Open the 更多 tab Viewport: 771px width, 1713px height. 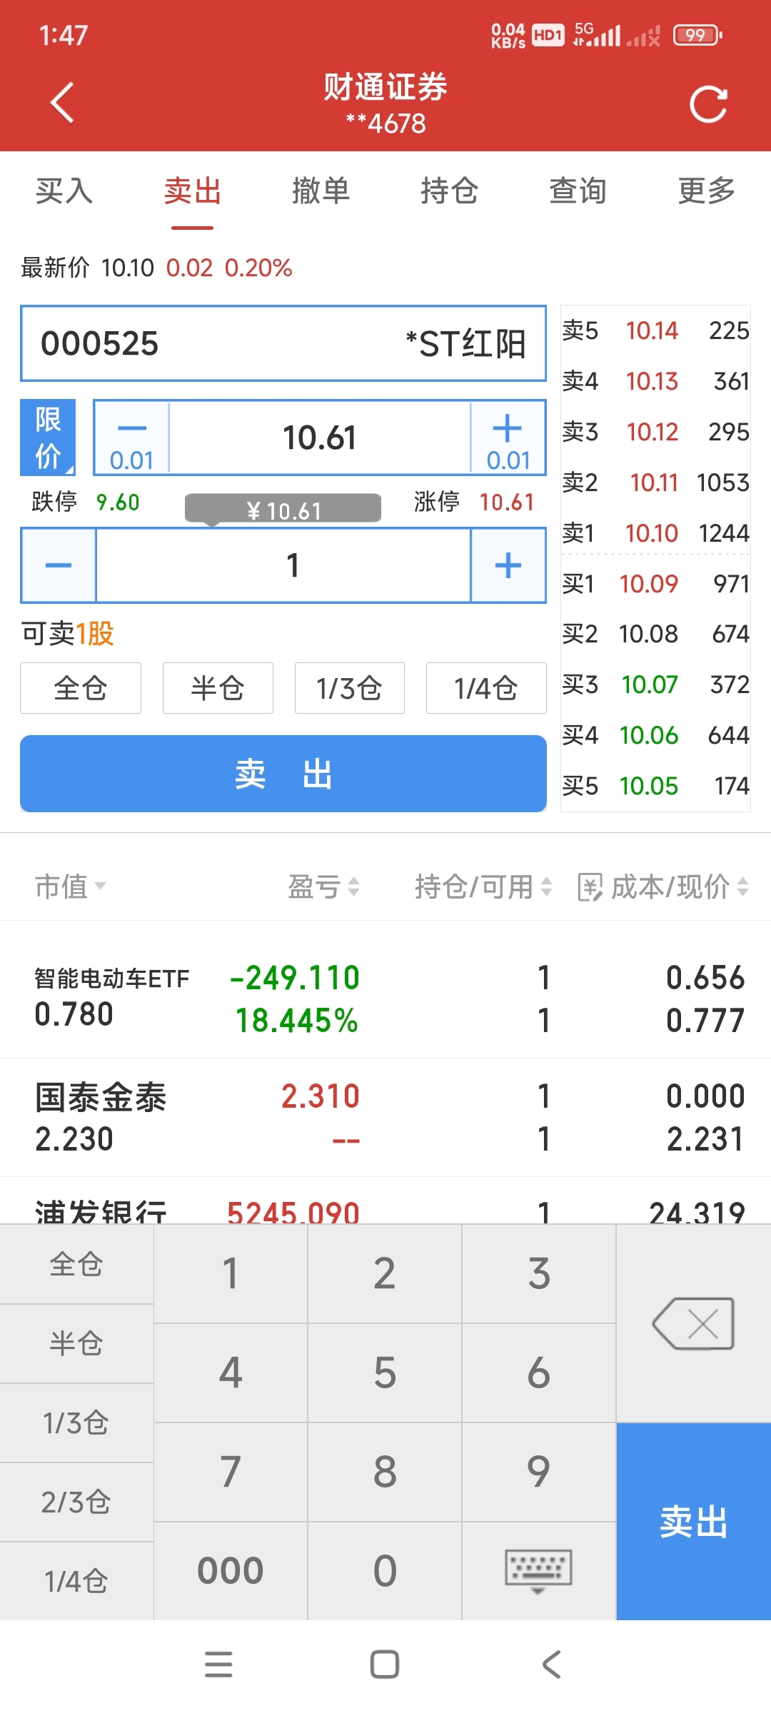706,191
